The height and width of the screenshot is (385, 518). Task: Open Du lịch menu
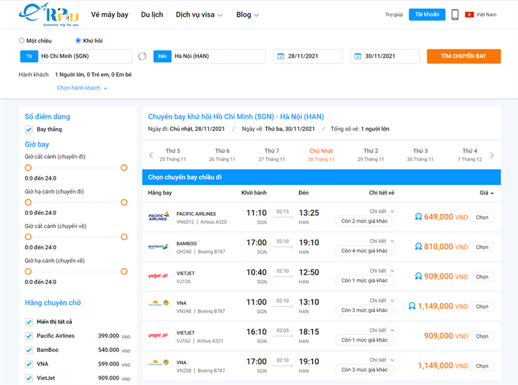tap(152, 15)
